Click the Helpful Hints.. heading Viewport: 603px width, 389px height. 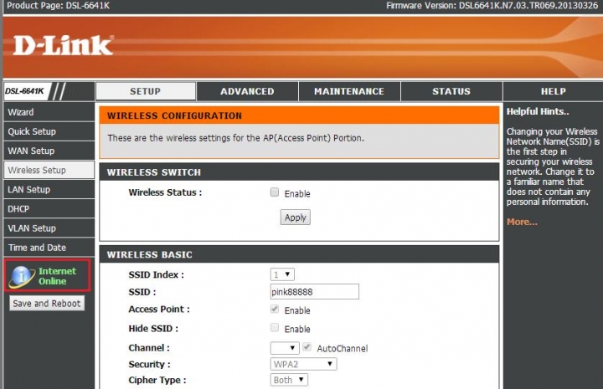click(x=538, y=112)
